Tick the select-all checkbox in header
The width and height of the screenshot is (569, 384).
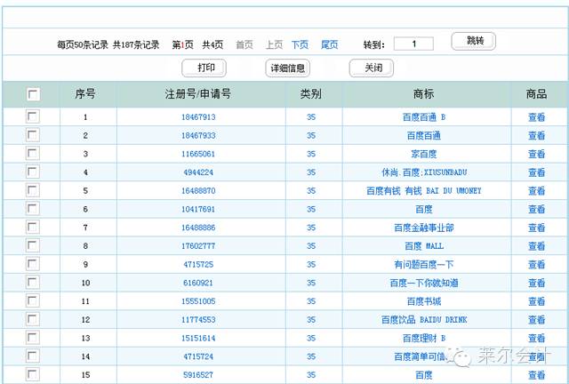[33, 94]
